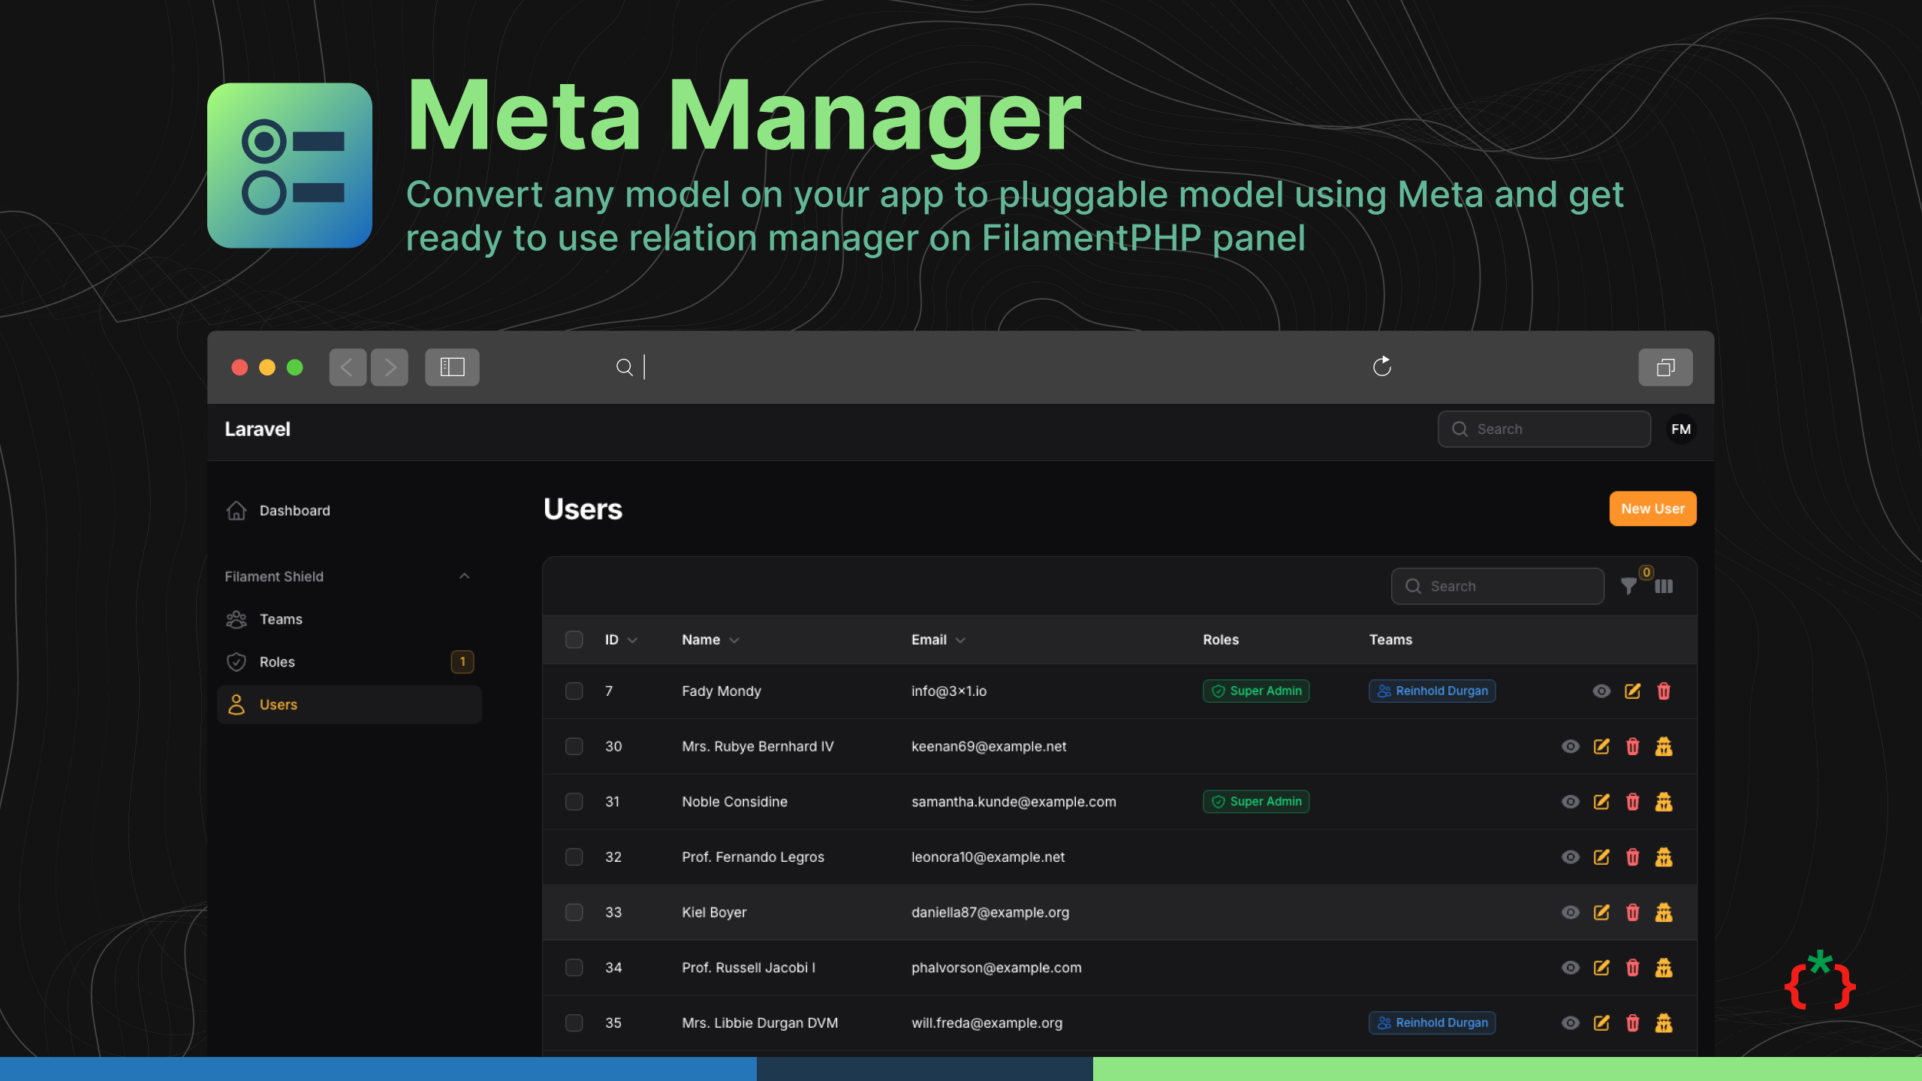Select the checkbox for Noble Considine row

tap(574, 802)
